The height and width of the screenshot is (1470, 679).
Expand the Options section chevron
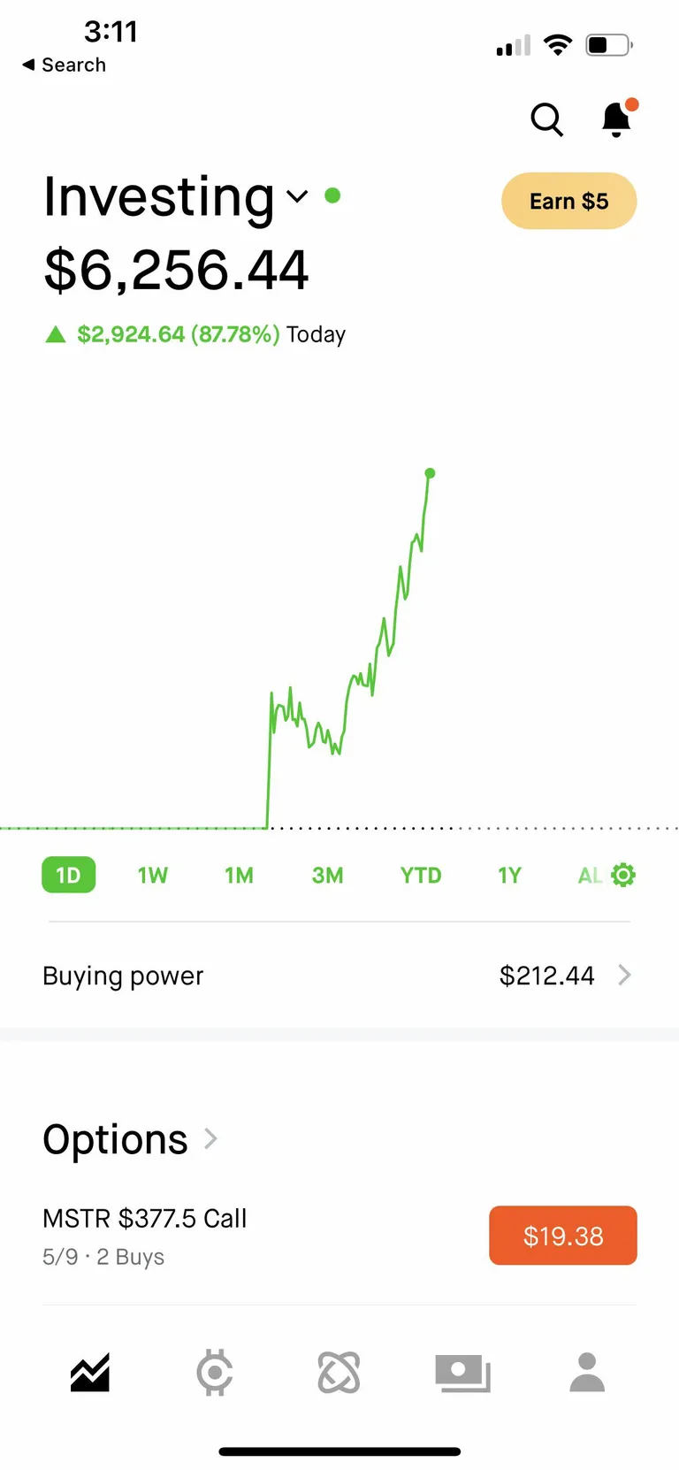click(210, 1138)
